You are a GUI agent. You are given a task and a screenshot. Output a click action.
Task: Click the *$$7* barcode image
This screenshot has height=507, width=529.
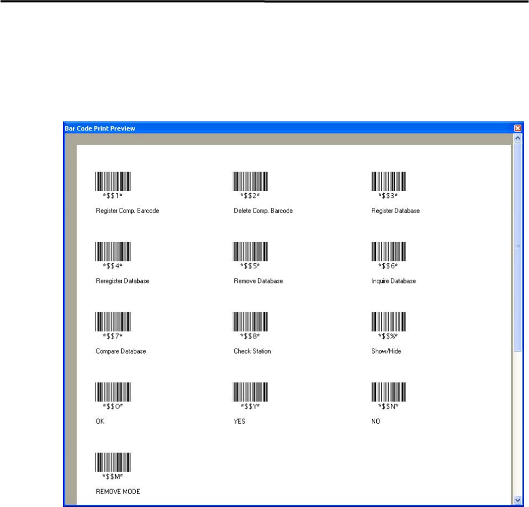tap(113, 321)
